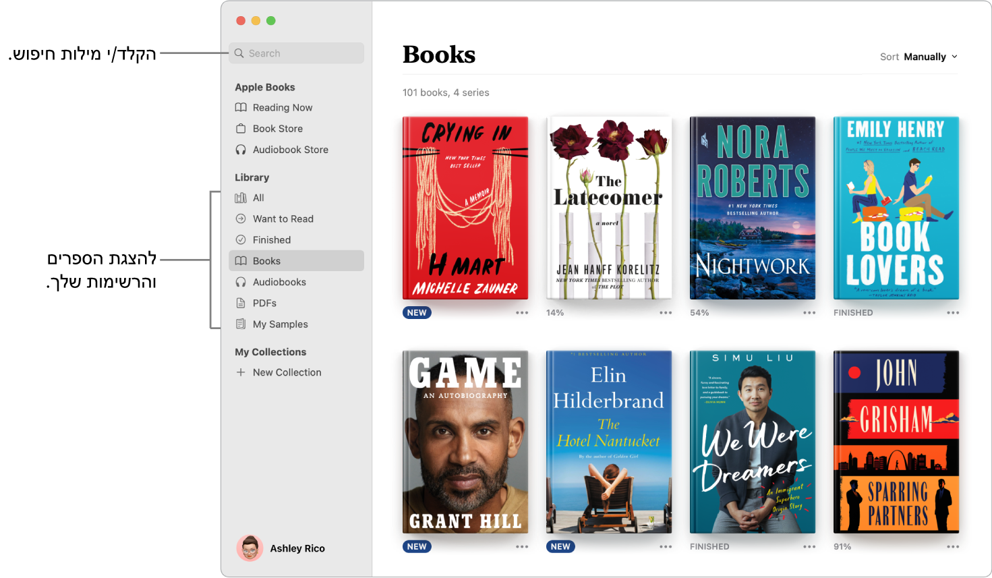Viewport: 992px width, 578px height.
Task: Click the Reading Now open-book icon
Action: point(241,108)
